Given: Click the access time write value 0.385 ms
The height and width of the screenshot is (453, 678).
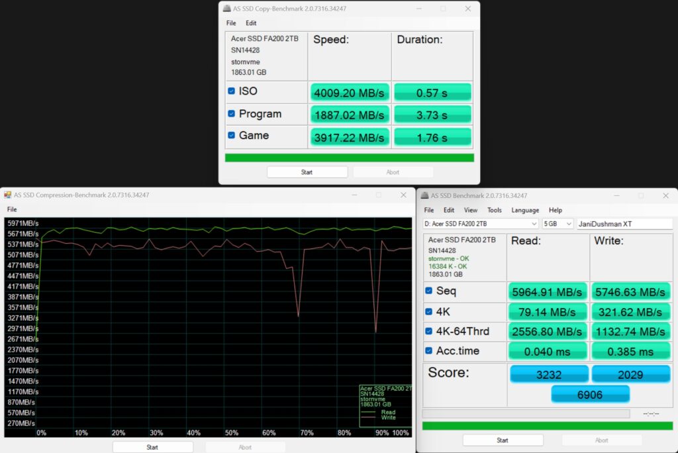Looking at the screenshot, I should 630,351.
